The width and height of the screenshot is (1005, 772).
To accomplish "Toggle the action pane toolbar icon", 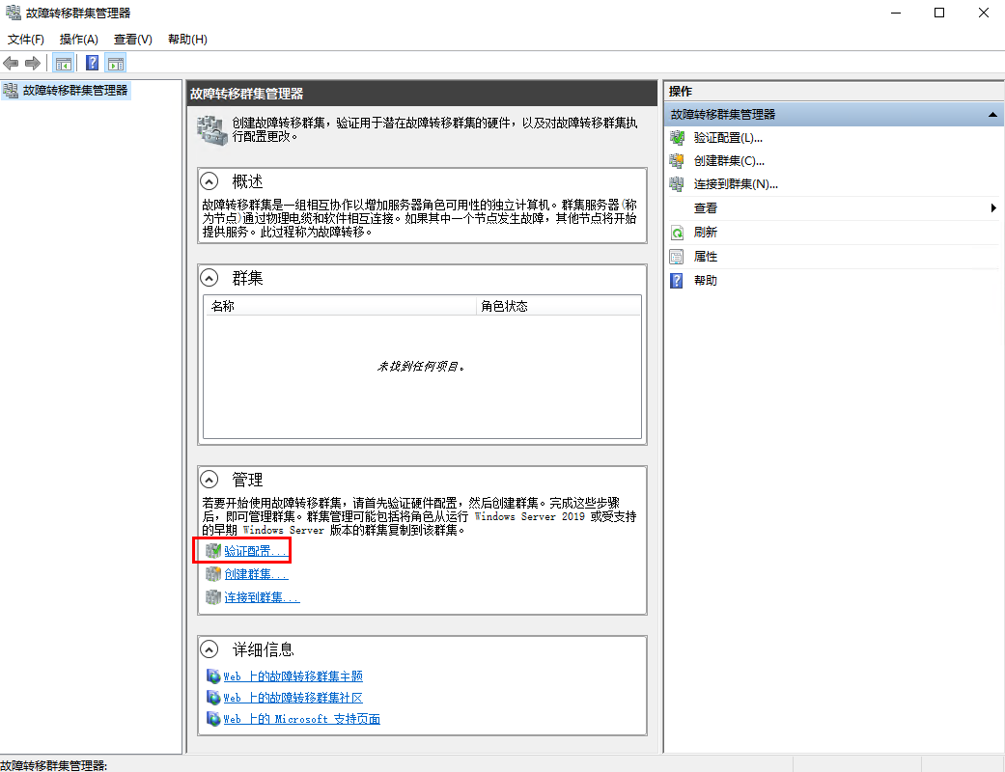I will pyautogui.click(x=116, y=63).
